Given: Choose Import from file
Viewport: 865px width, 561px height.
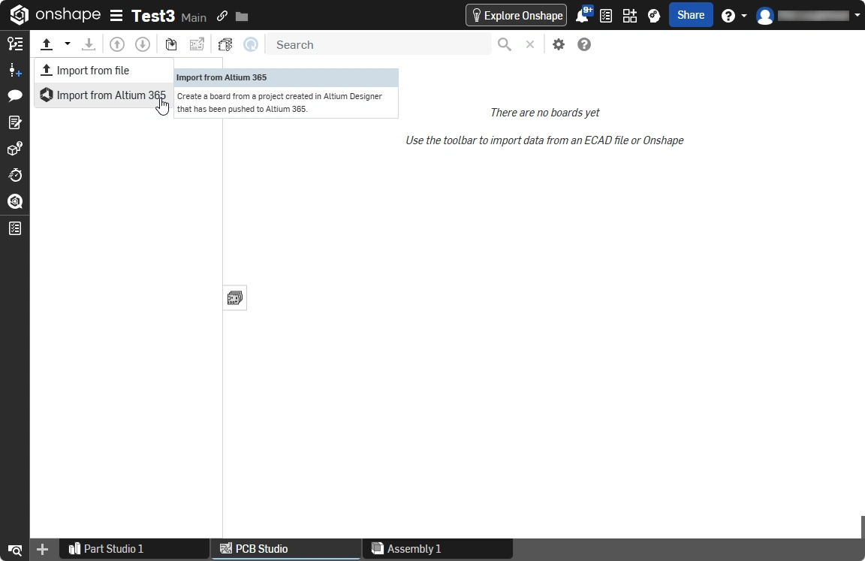Looking at the screenshot, I should tap(104, 71).
